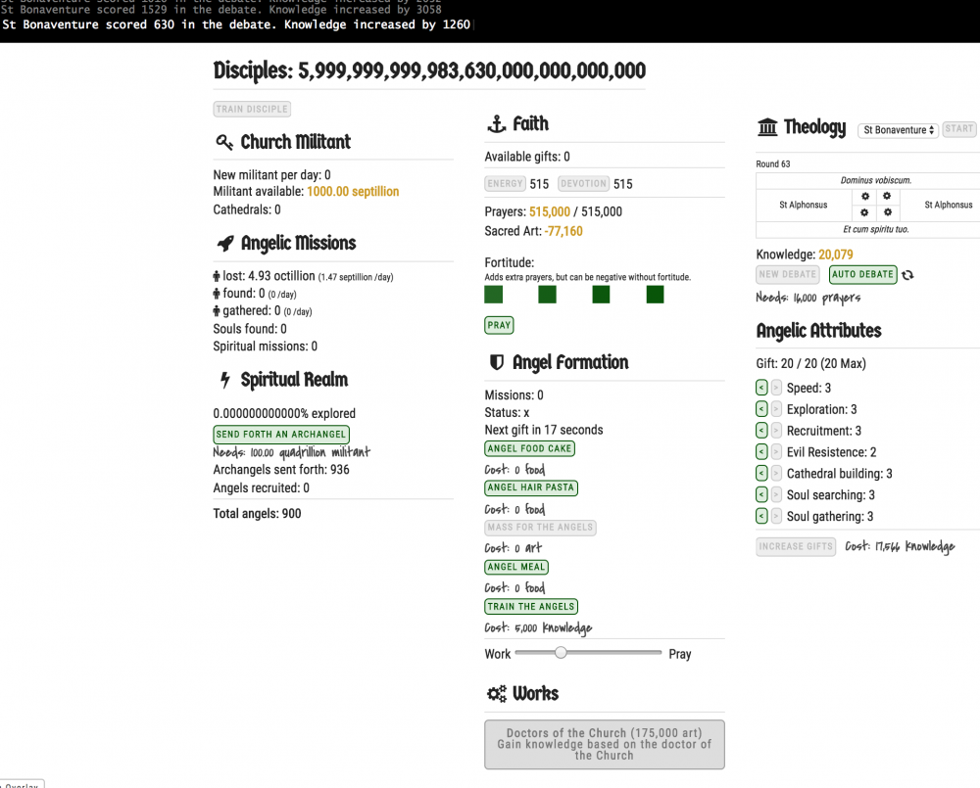Decrease the Exploration attribute

point(761,409)
